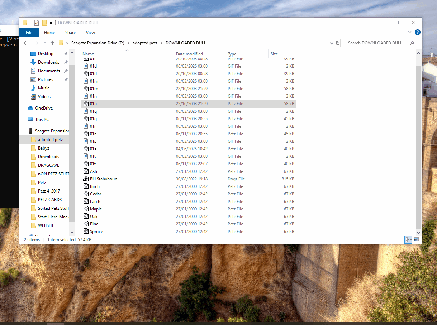The width and height of the screenshot is (437, 325).
Task: Click the 'adopted petz' breadcrumb in address bar
Action: [x=145, y=43]
